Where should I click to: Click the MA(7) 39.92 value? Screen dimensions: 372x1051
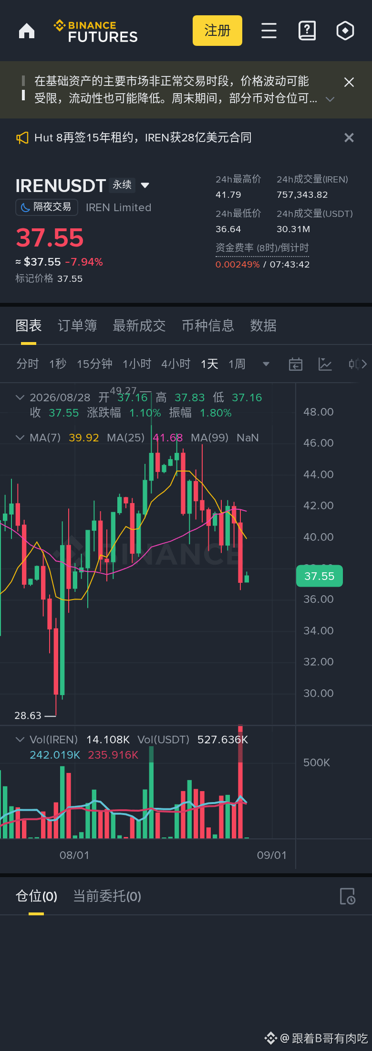click(x=84, y=438)
